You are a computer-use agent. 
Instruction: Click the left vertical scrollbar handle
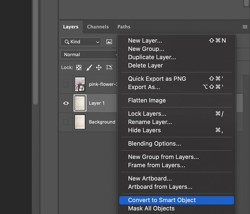35,52
